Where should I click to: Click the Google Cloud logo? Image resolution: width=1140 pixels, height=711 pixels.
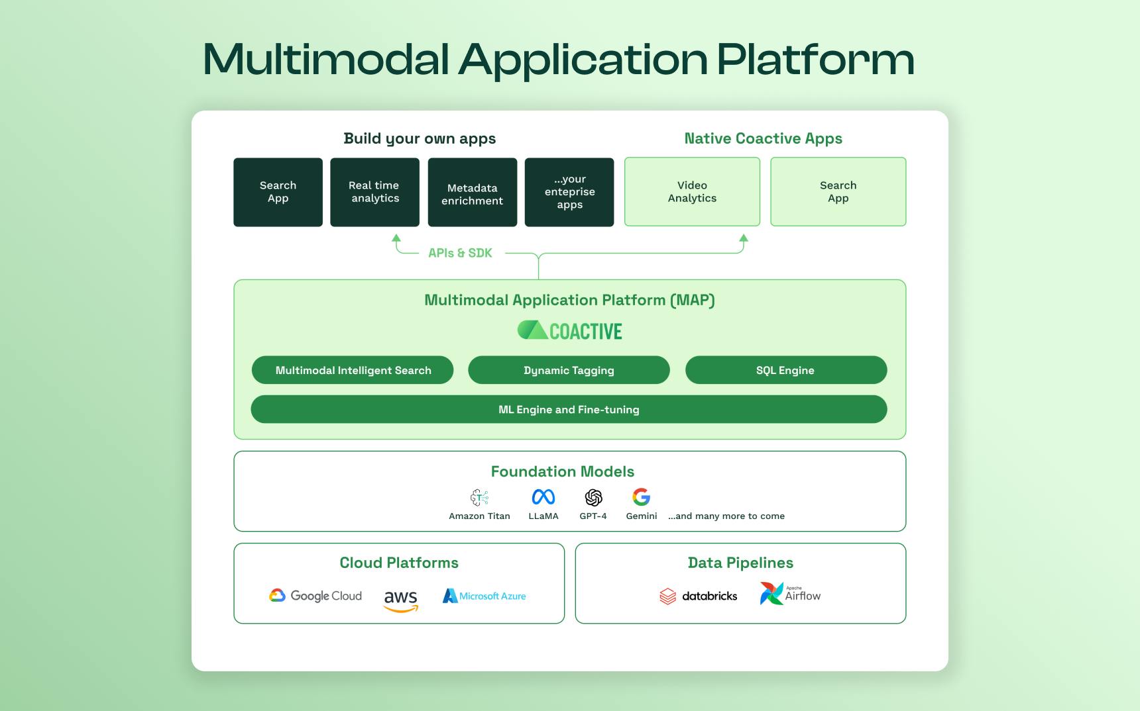point(315,595)
